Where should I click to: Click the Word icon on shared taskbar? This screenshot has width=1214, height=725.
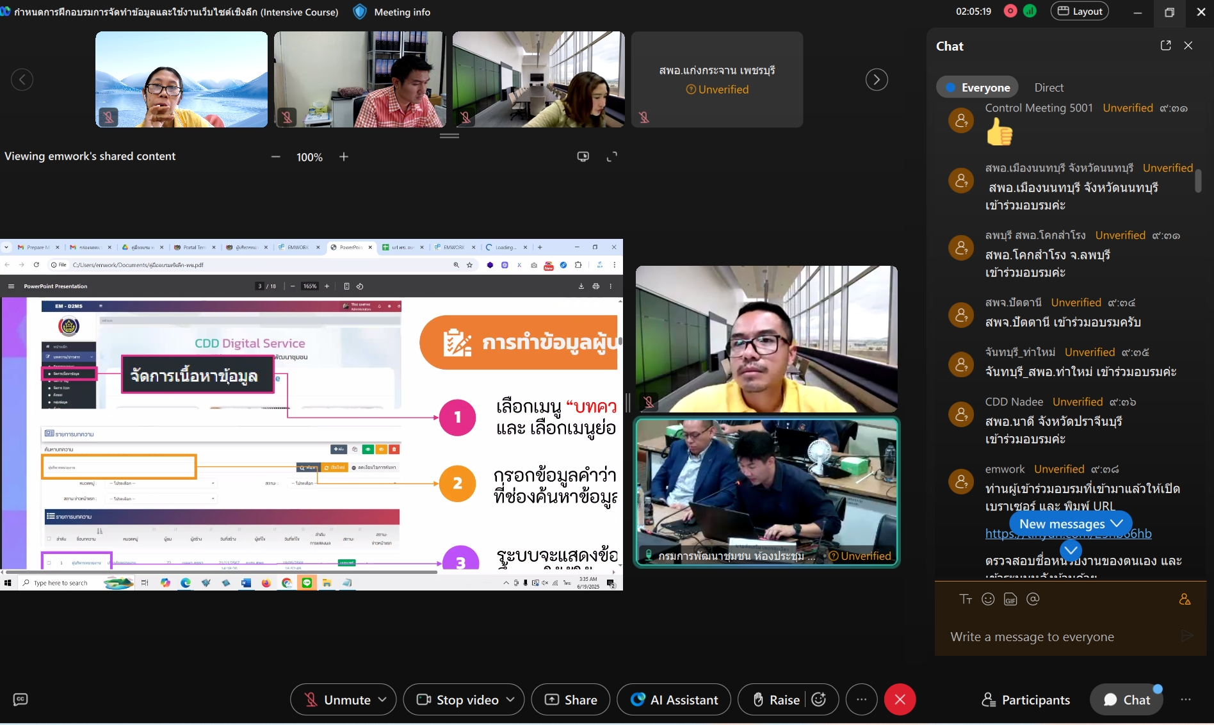pyautogui.click(x=246, y=583)
